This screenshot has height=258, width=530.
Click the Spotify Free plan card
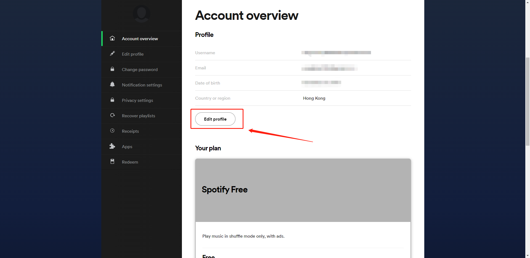coord(303,190)
